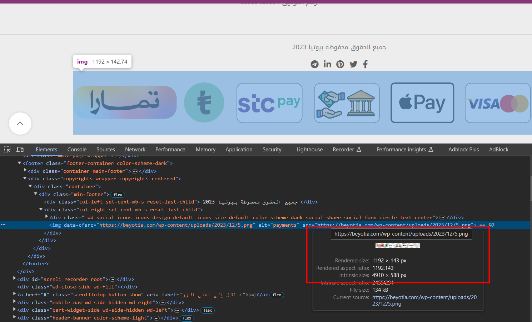Click the three-dot gutter on the img row
The image size is (532, 322).
click(x=3, y=225)
